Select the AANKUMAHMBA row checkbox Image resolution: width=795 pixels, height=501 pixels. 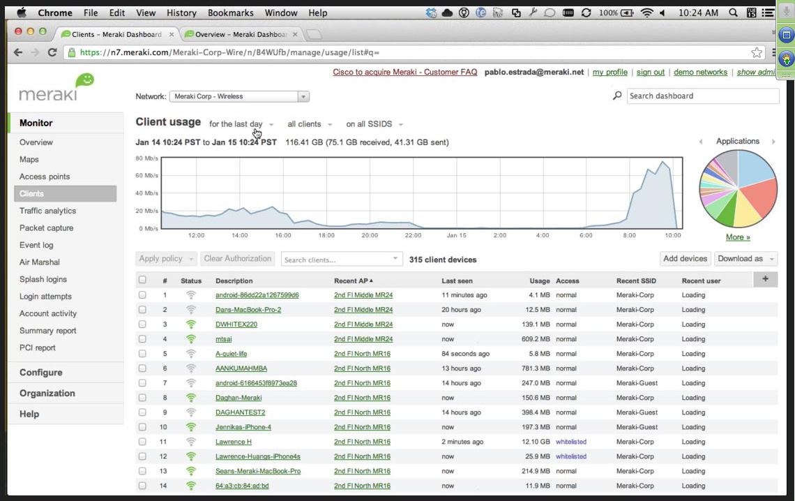(142, 368)
